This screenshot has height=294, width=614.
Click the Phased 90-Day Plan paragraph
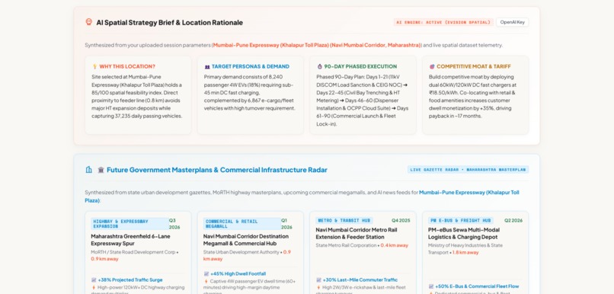pyautogui.click(x=362, y=101)
